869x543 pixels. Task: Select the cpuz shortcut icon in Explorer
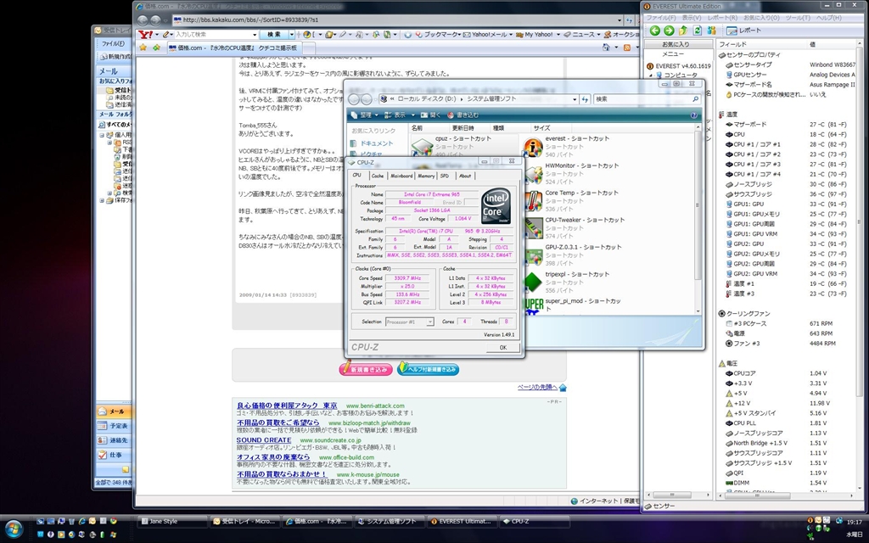click(422, 148)
